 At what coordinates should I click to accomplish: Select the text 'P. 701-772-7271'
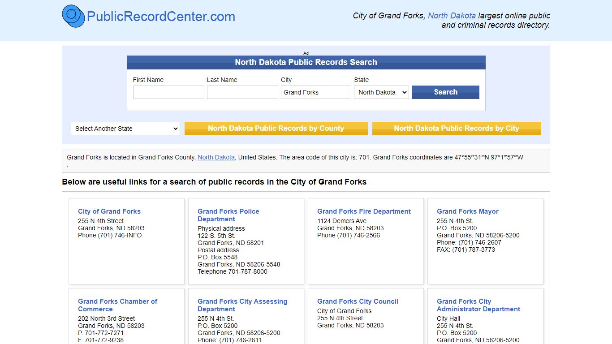point(101,333)
